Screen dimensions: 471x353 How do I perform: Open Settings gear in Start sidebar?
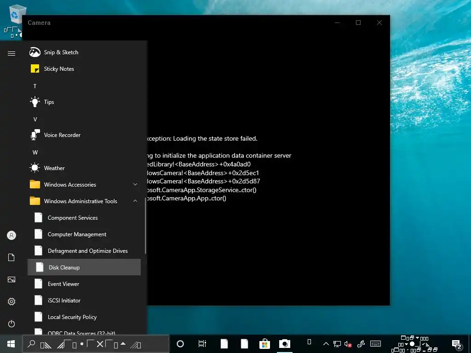(x=11, y=302)
